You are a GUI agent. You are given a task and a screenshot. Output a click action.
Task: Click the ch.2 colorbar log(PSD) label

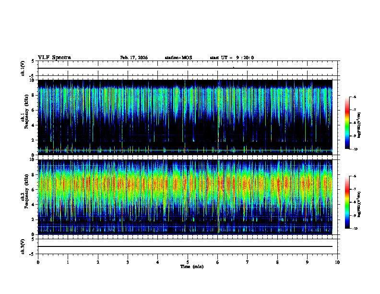click(359, 204)
